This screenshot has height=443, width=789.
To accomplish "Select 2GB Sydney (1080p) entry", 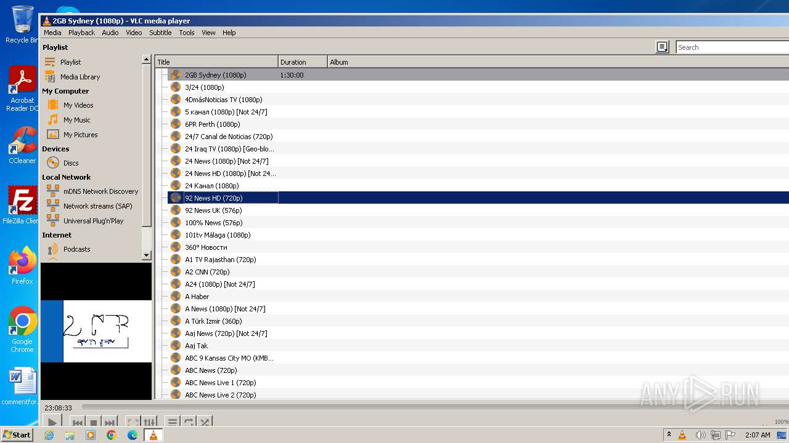I will click(478, 75).
